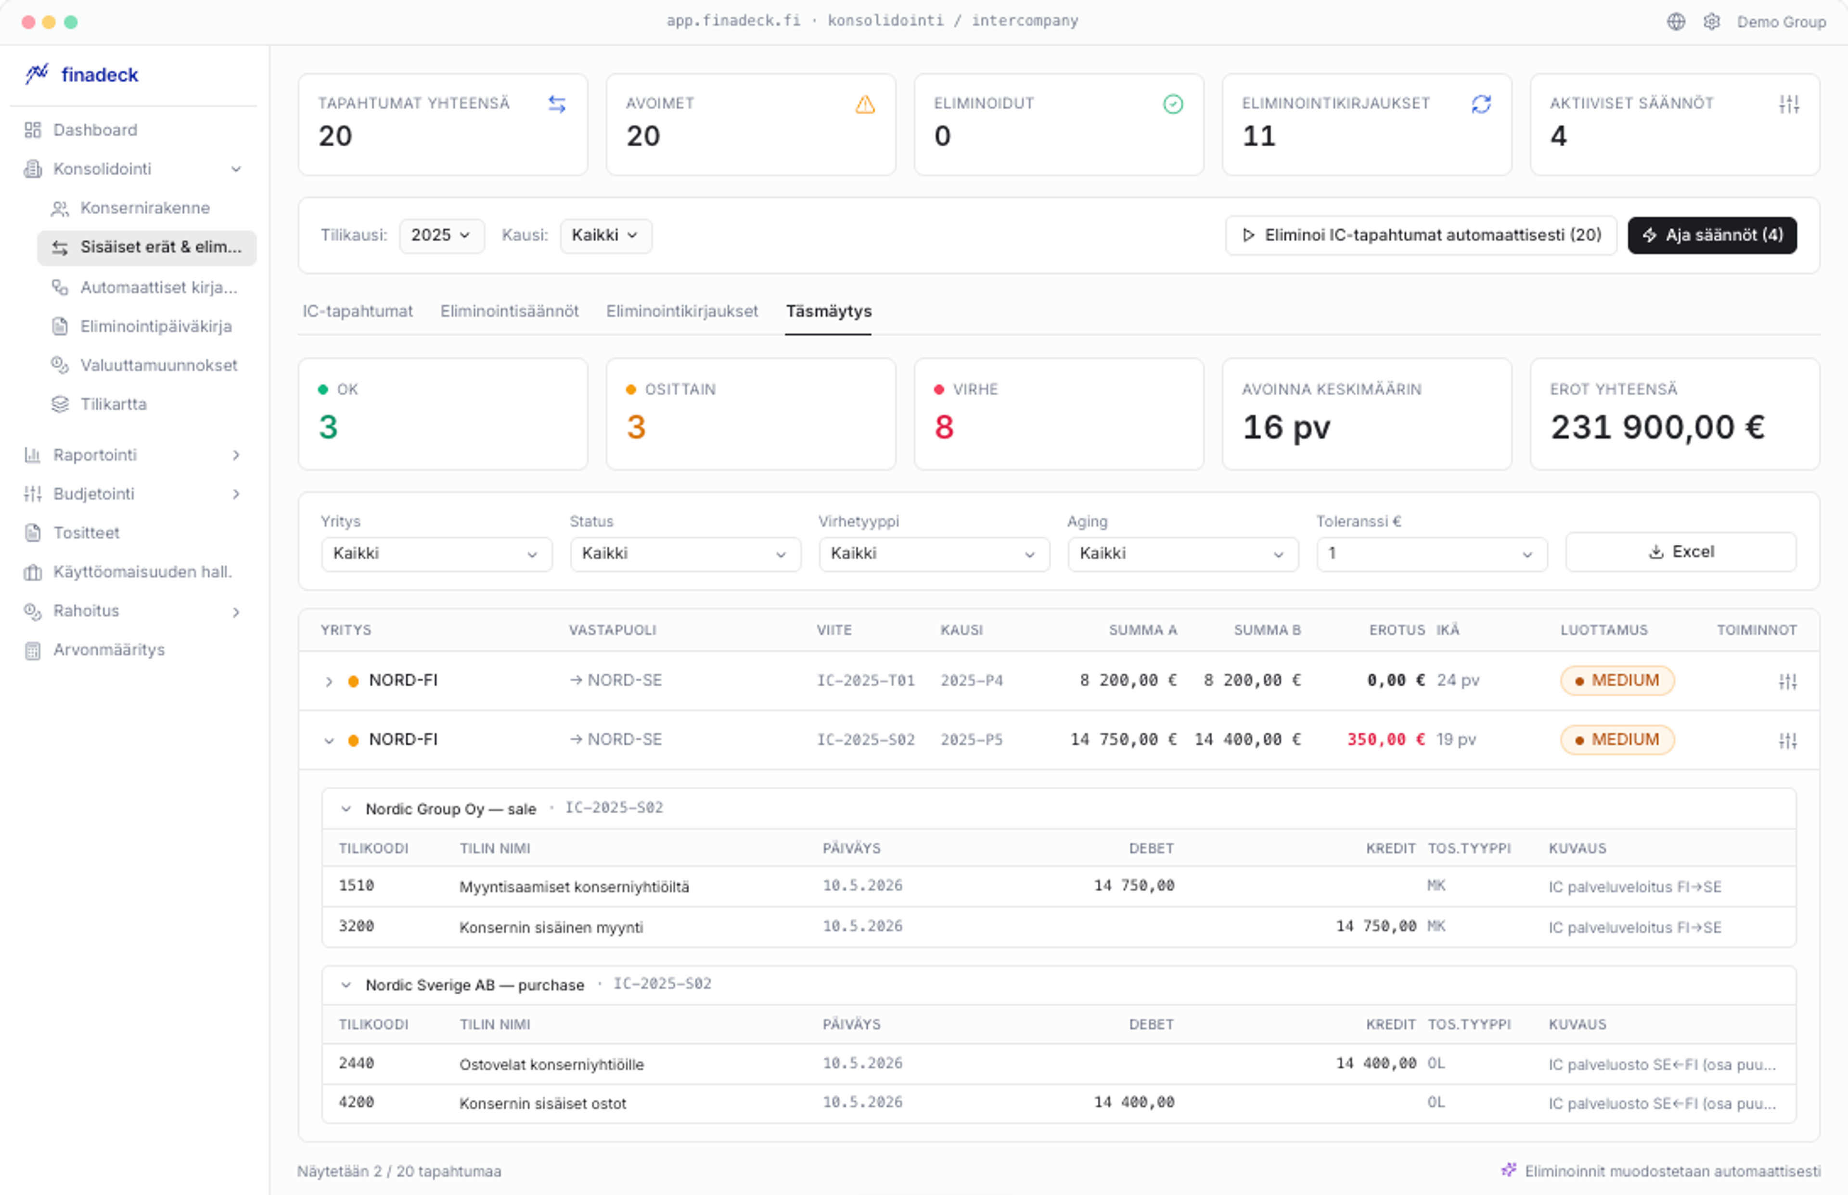Select the Täsmäytys tab
The width and height of the screenshot is (1848, 1195).
point(829,311)
